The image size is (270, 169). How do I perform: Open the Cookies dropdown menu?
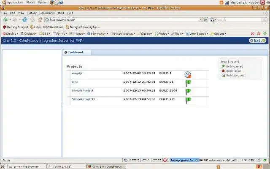(29, 34)
